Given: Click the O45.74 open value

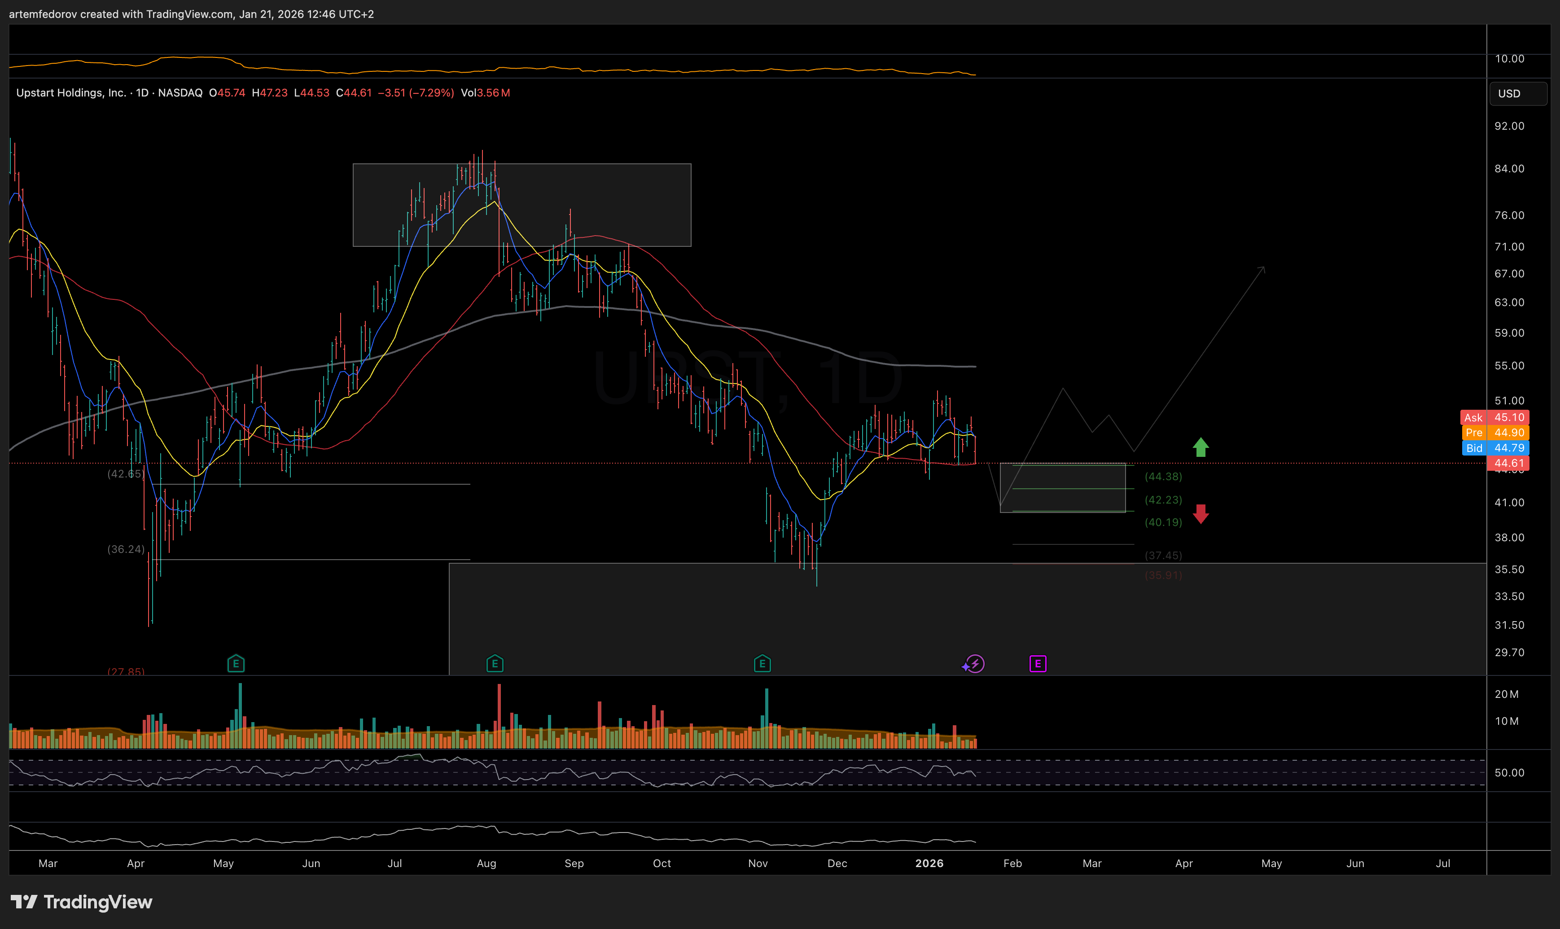Looking at the screenshot, I should (x=227, y=92).
